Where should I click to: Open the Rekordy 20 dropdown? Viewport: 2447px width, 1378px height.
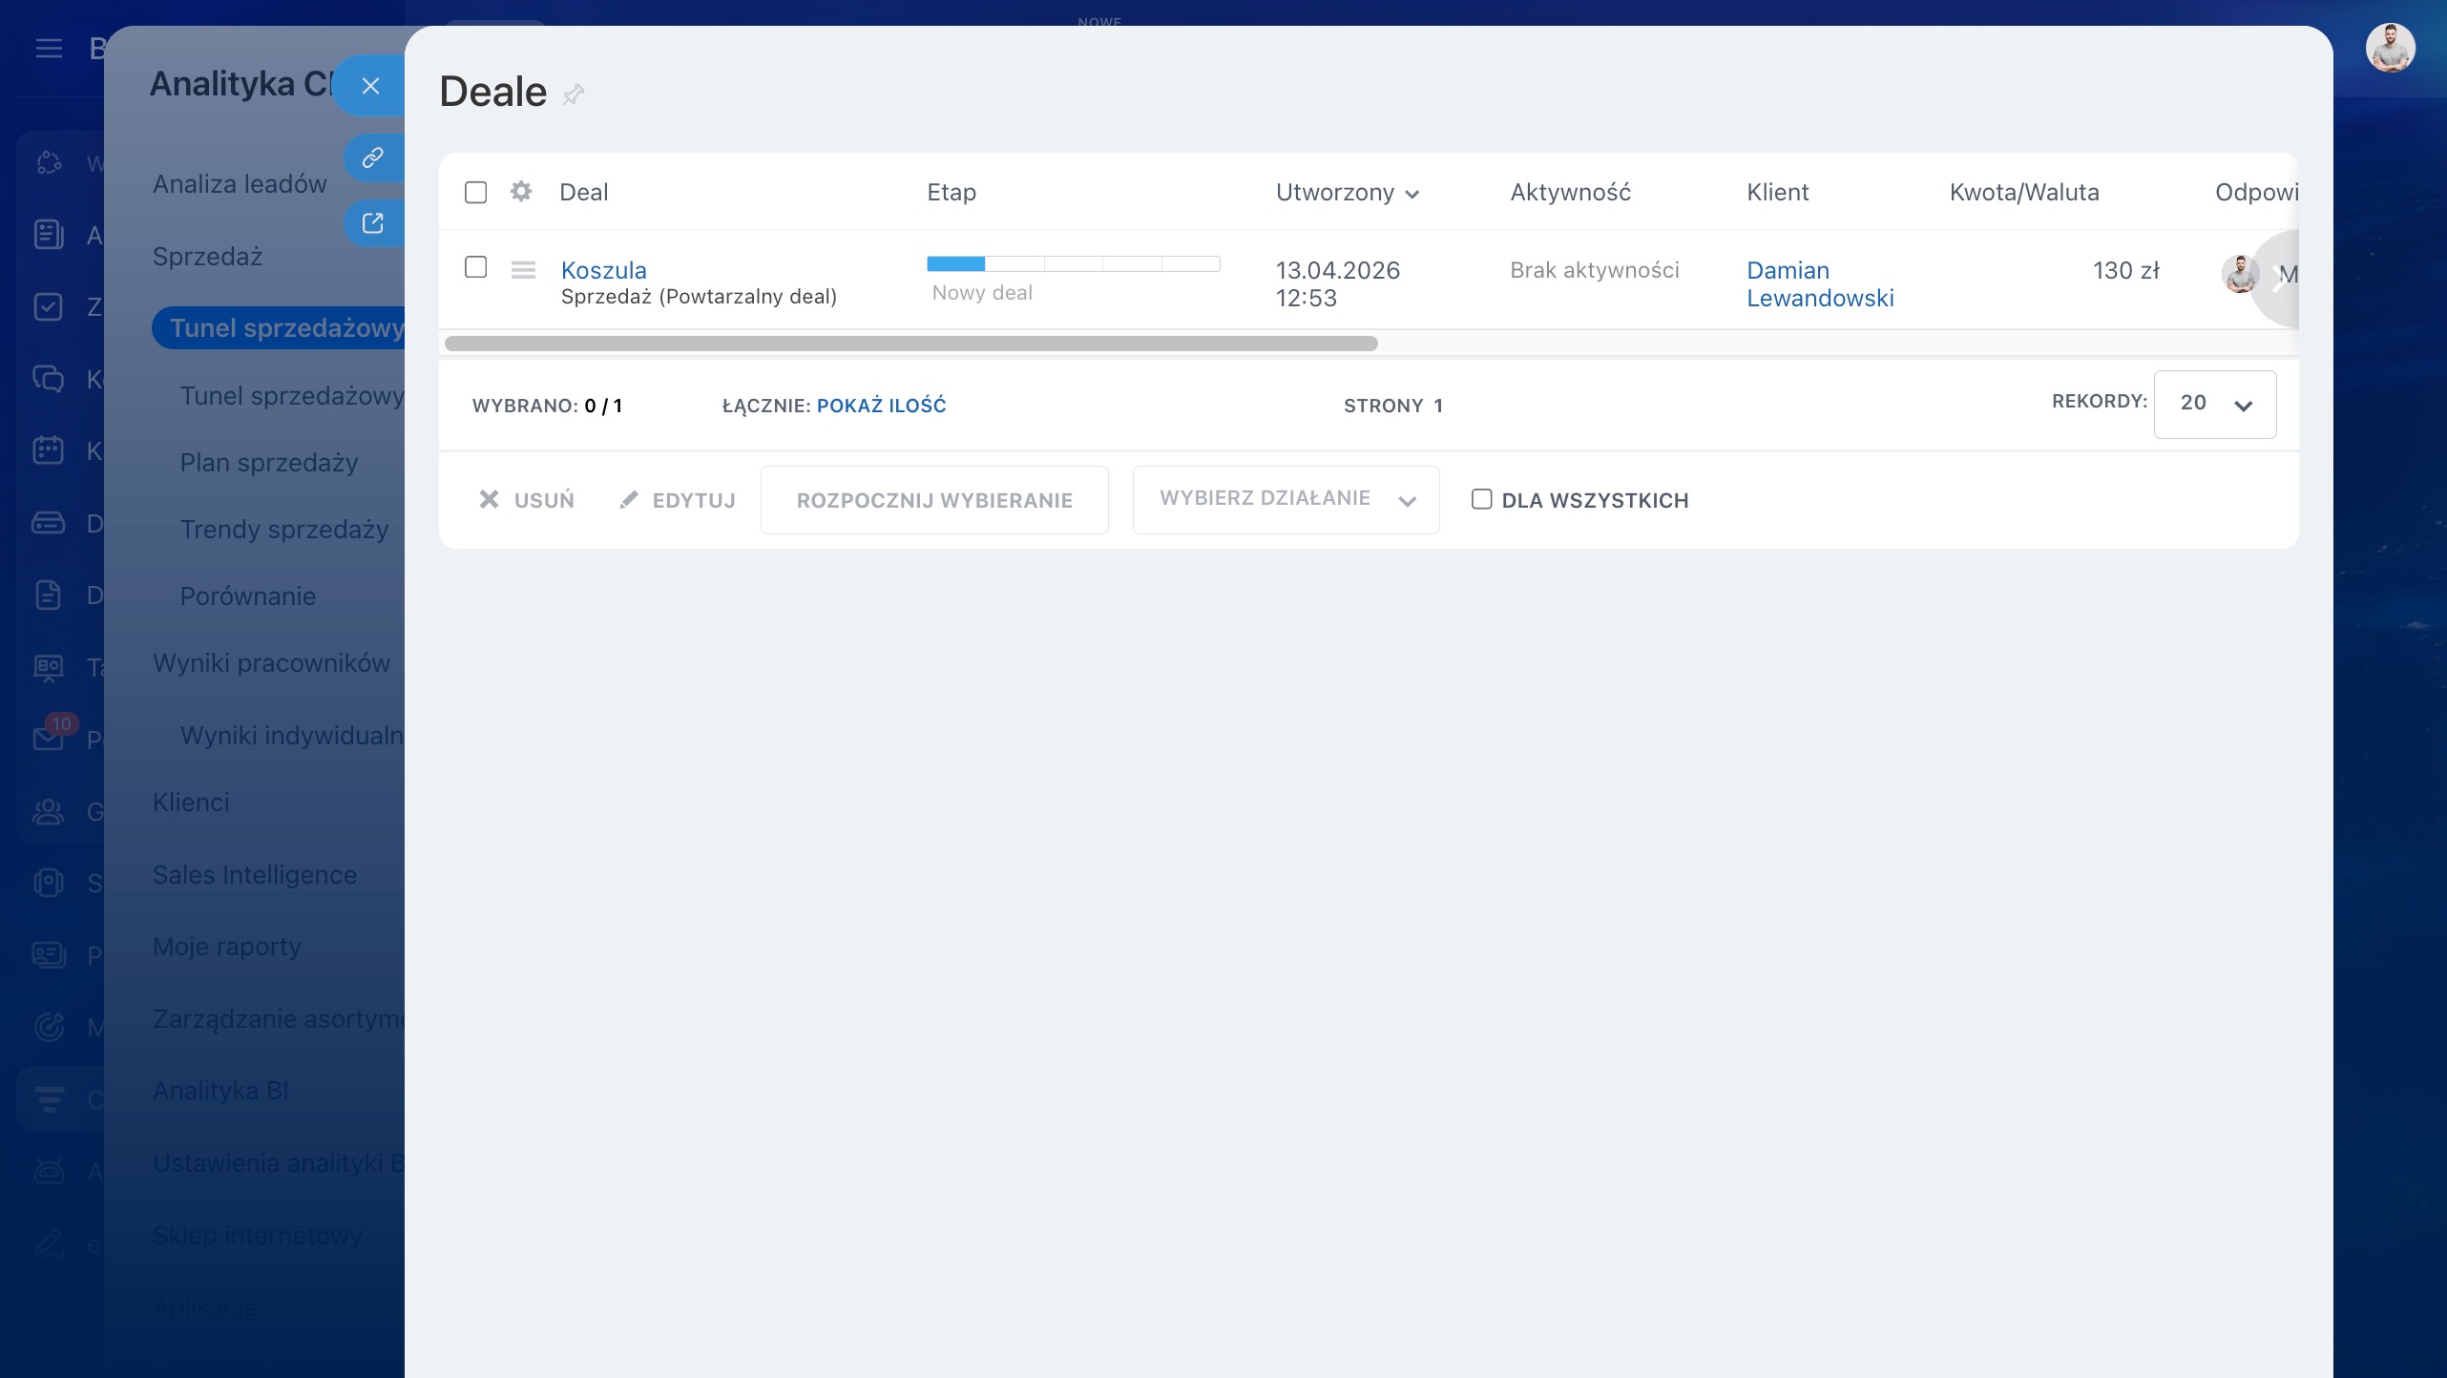[2214, 404]
